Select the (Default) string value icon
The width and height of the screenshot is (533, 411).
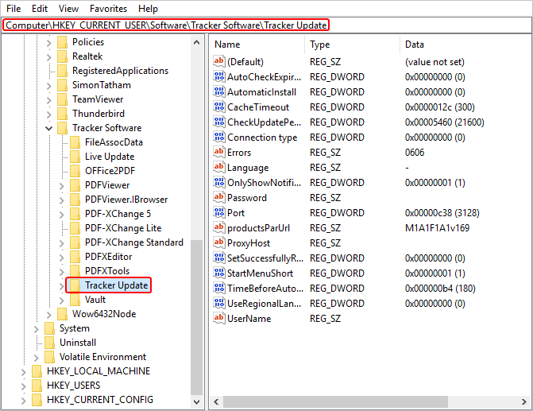(x=219, y=61)
